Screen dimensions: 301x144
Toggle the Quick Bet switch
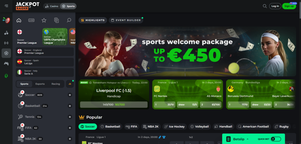pos(276,139)
